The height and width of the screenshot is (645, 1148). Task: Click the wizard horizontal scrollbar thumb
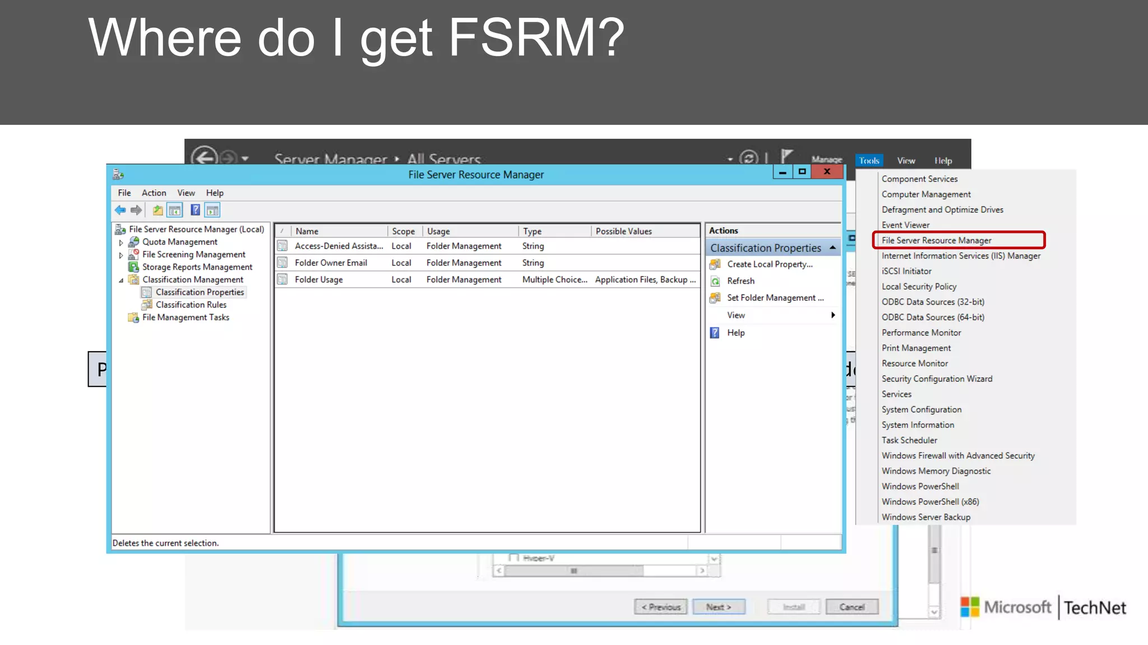coord(574,571)
